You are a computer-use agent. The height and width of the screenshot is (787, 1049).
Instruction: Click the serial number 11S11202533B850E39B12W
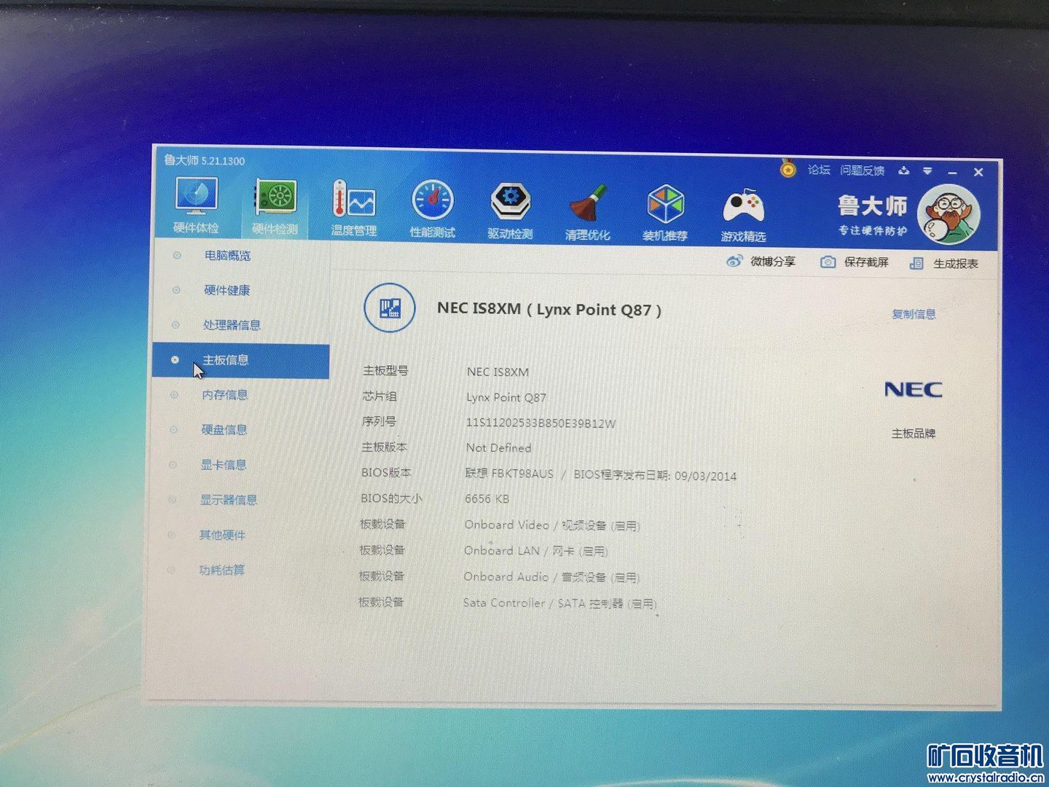[541, 423]
